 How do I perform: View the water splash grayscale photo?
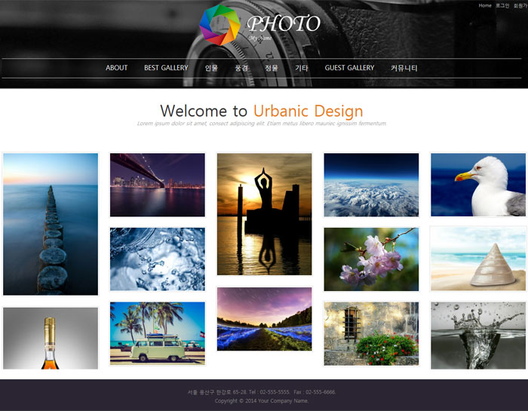coord(478,336)
